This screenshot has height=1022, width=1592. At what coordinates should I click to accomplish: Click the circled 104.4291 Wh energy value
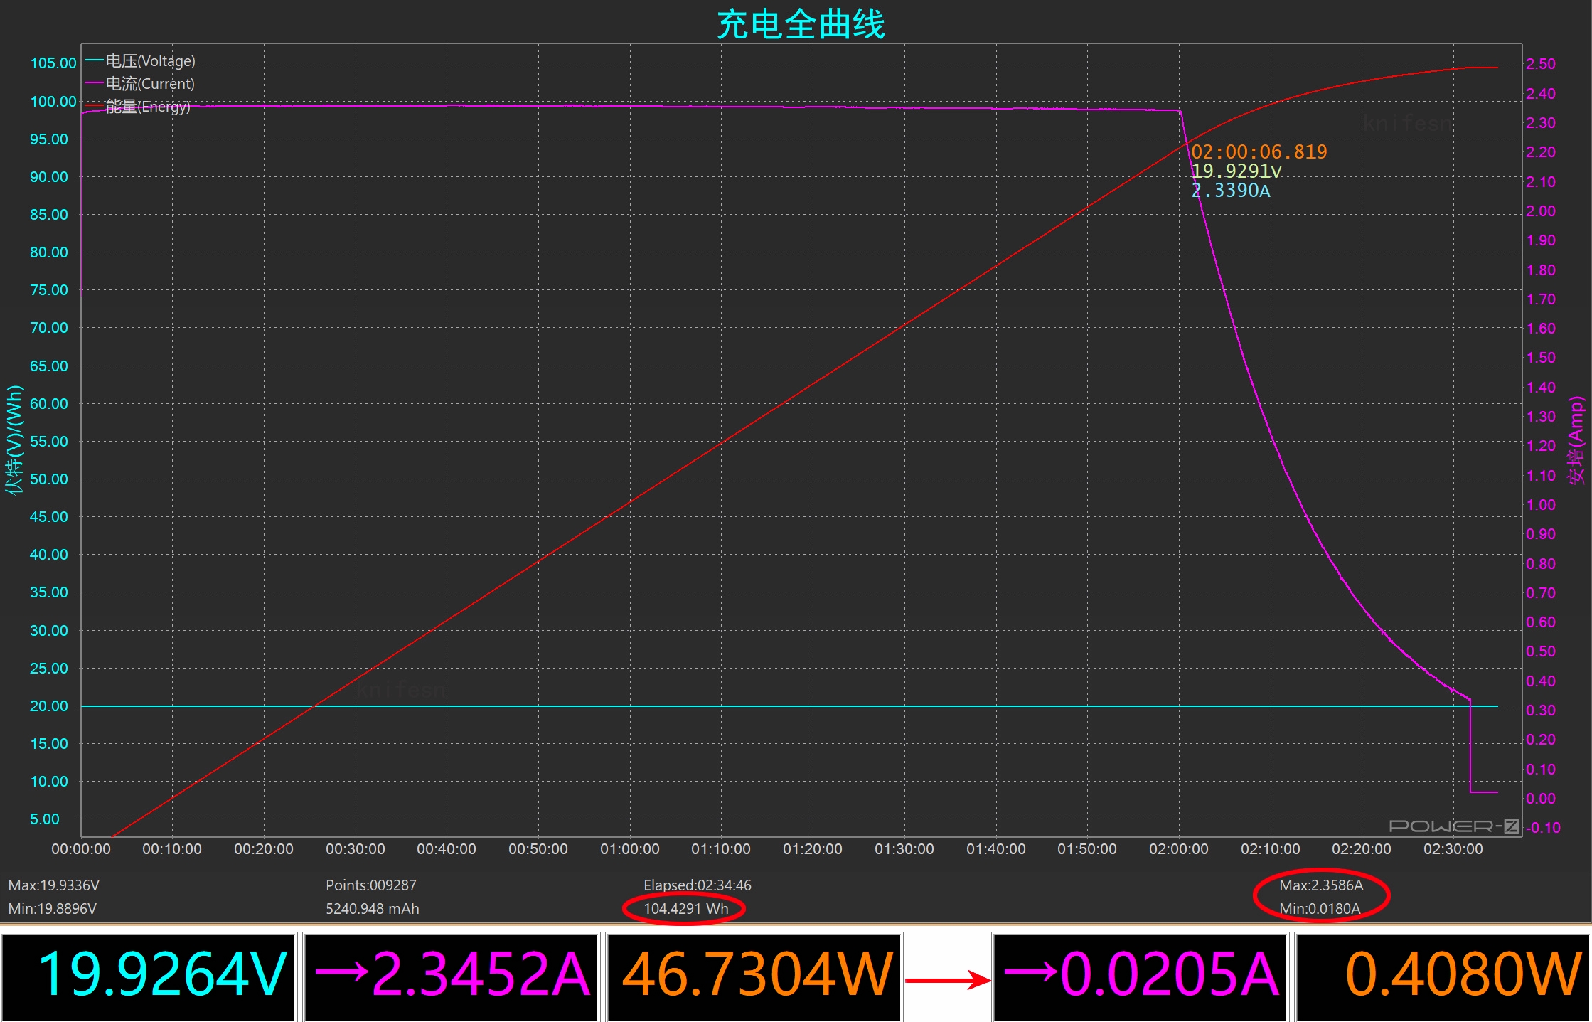[x=685, y=908]
